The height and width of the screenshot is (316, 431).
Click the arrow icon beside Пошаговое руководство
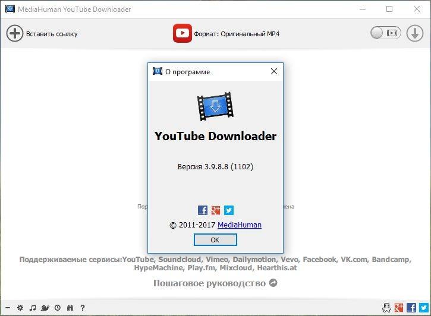coord(273,283)
